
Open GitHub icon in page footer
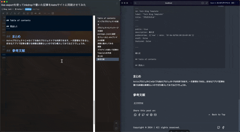coord(219,127)
